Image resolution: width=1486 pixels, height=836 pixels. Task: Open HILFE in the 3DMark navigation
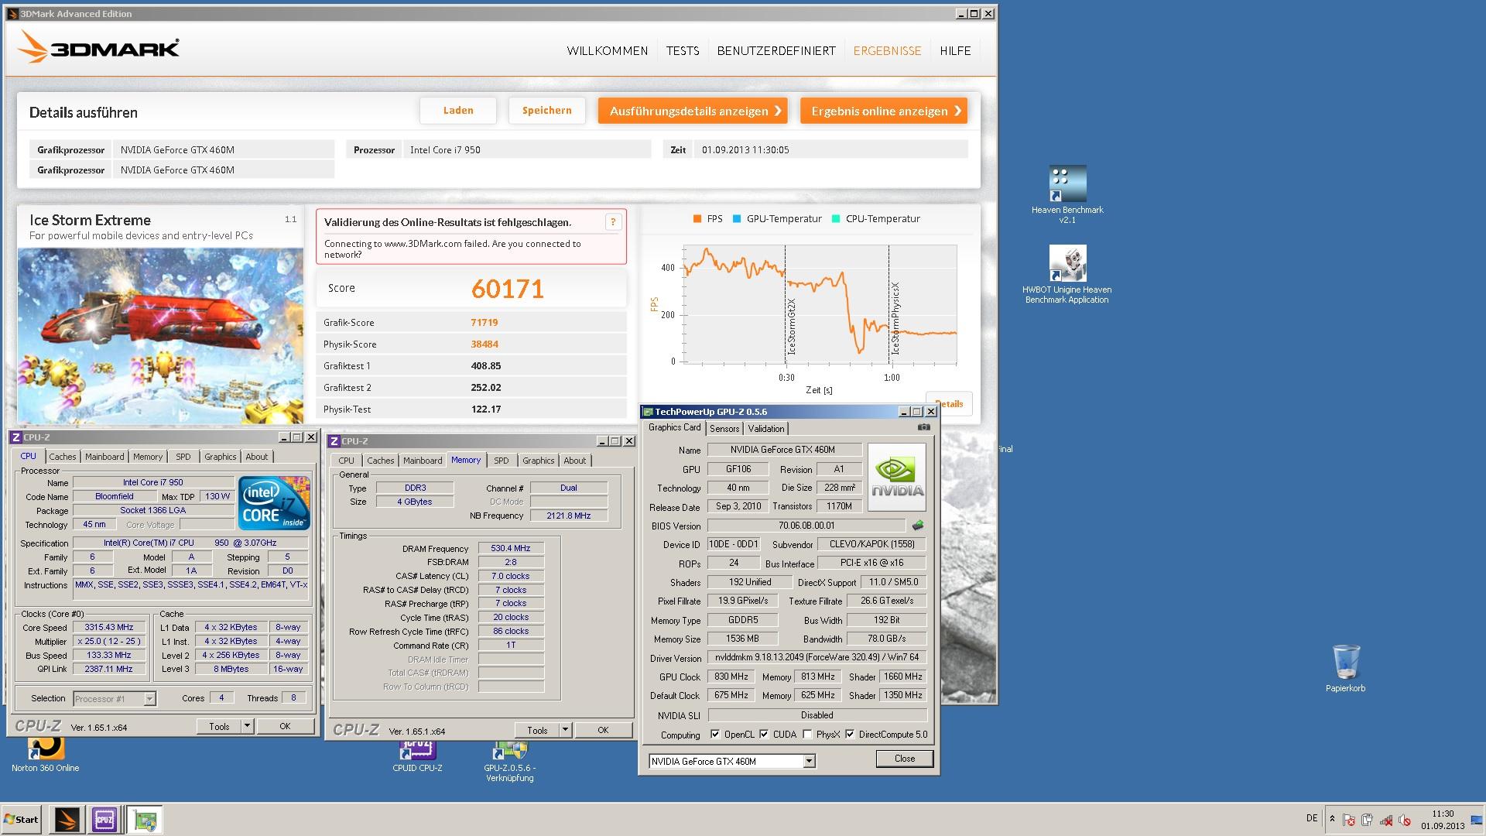tap(955, 51)
